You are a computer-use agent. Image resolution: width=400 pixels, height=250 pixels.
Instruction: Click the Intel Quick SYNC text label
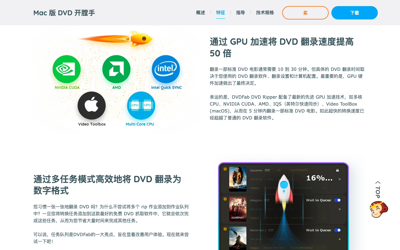point(166,87)
